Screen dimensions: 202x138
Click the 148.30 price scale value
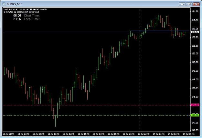[x=195, y=97]
